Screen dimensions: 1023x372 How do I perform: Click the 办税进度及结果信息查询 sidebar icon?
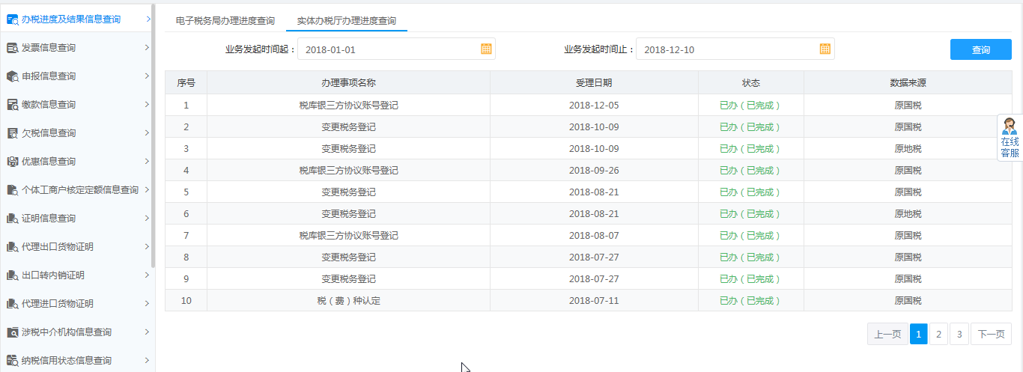tap(12, 19)
